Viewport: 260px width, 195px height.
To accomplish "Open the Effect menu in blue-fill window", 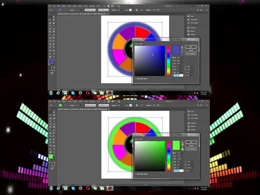I will pyautogui.click(x=81, y=6).
